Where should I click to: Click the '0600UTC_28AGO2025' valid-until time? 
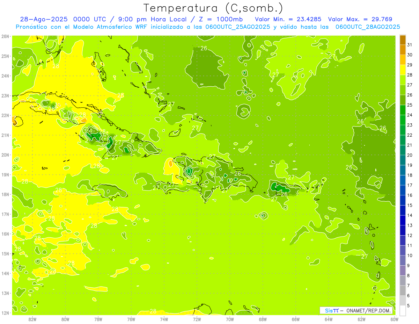pos(368,27)
